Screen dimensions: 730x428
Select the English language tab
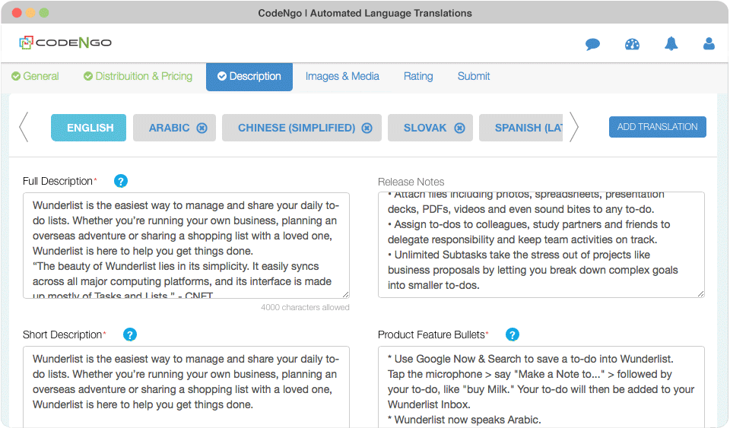pyautogui.click(x=90, y=128)
